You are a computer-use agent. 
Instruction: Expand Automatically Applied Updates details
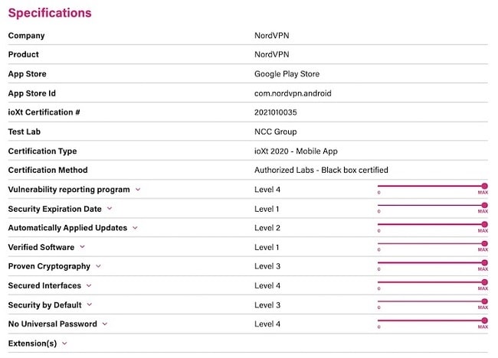click(x=136, y=228)
